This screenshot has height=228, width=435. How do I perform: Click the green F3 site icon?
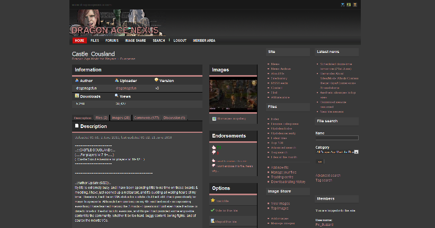349,5
